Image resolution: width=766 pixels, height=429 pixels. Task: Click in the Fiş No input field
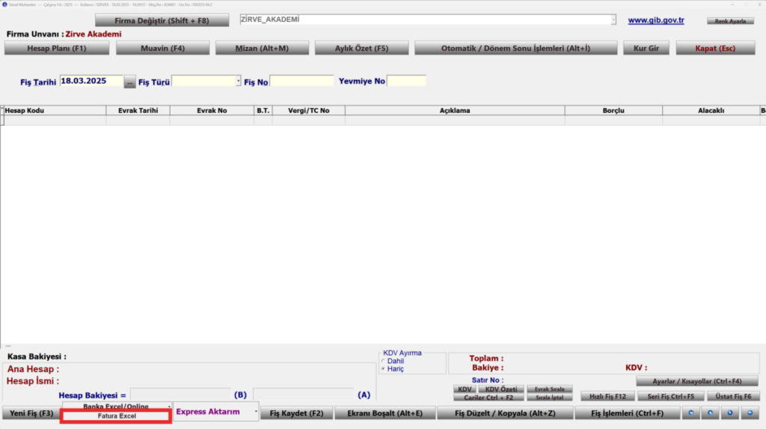[x=301, y=81]
